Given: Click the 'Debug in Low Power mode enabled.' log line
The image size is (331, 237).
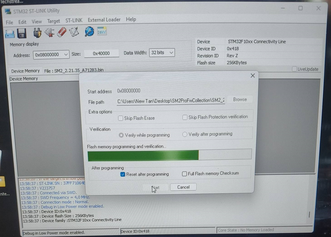Looking at the screenshot, I should tap(63, 206).
